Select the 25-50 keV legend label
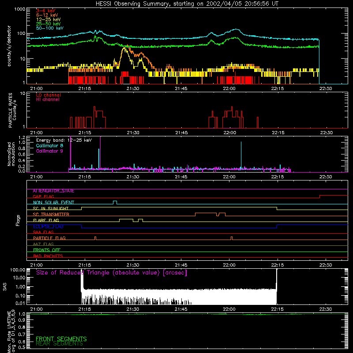 [49, 24]
